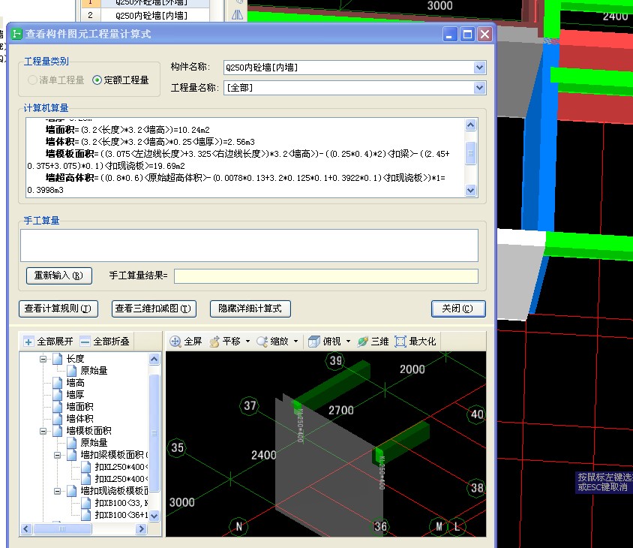Select 扣XB100<36+1 tree item

pos(121,515)
